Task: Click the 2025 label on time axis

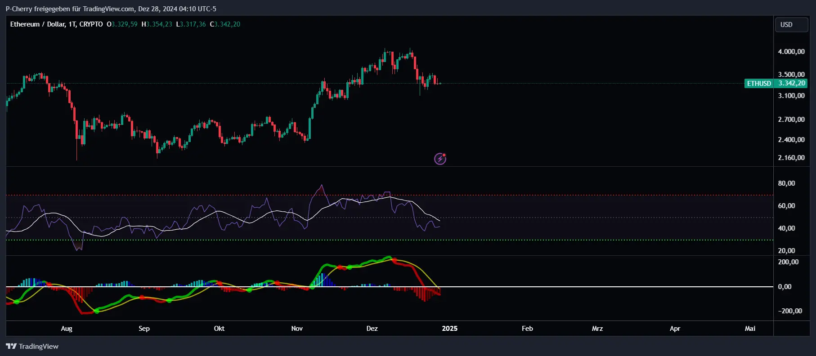Action: pyautogui.click(x=450, y=329)
